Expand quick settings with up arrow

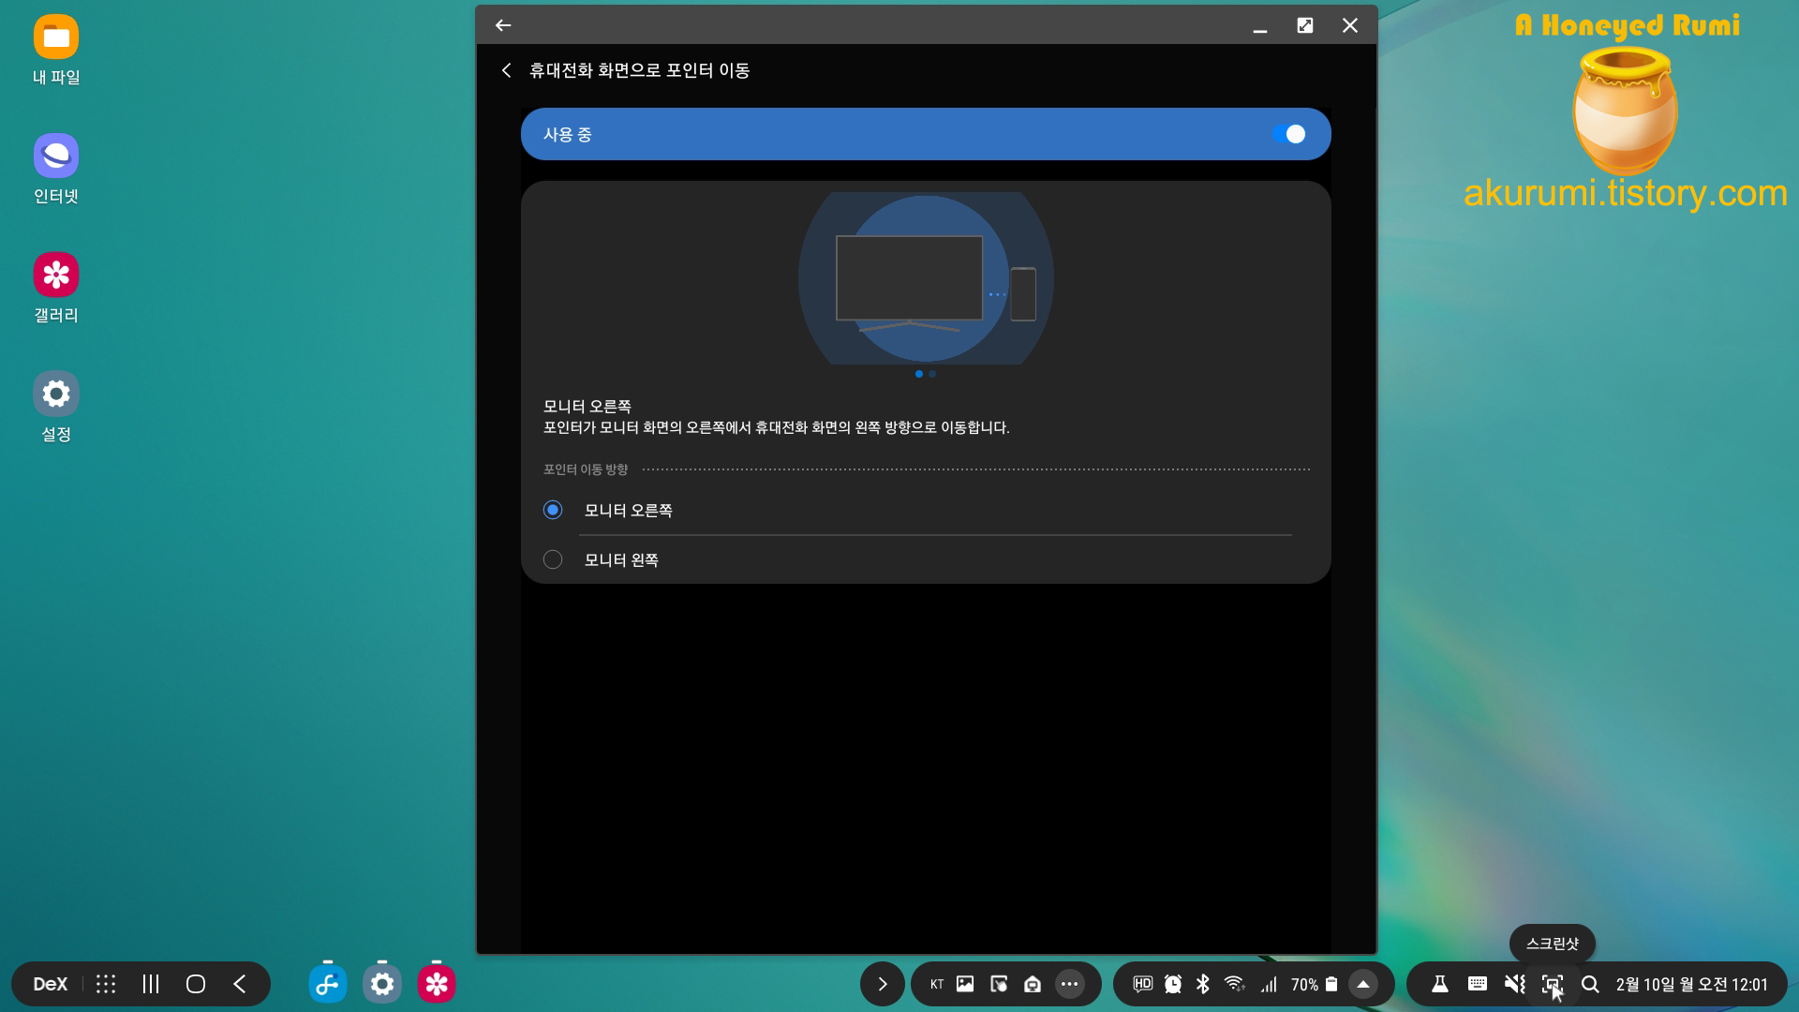1363,984
